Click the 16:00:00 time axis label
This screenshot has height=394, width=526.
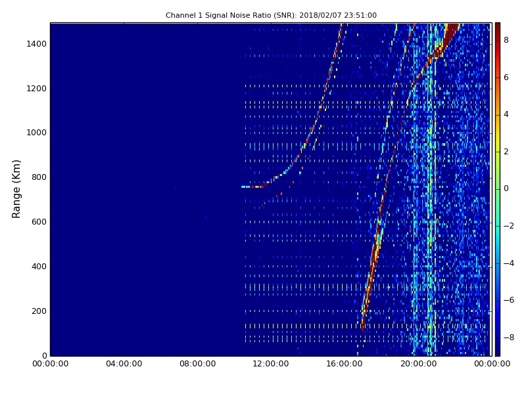point(345,364)
